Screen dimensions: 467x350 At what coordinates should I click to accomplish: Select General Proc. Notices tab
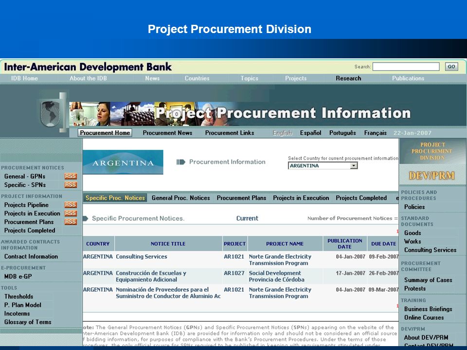click(181, 198)
